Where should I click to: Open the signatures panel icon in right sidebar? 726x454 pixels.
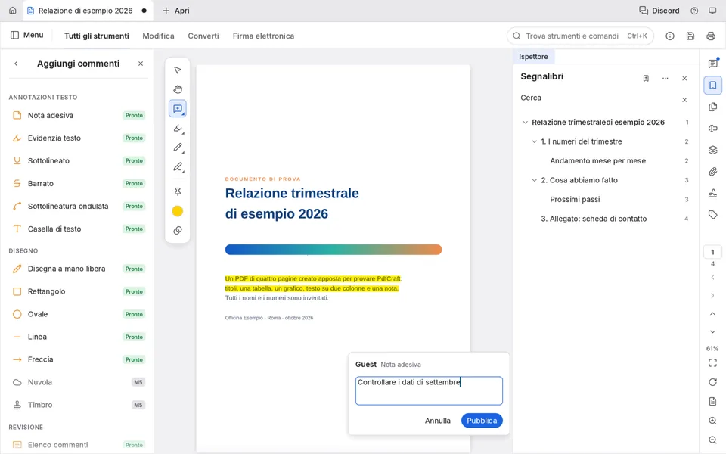click(x=712, y=193)
